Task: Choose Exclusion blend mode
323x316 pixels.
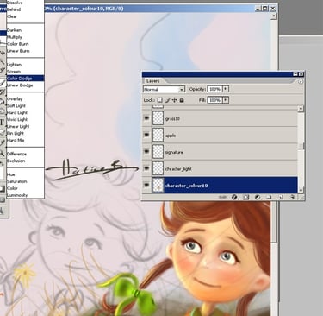Action: click(x=25, y=161)
